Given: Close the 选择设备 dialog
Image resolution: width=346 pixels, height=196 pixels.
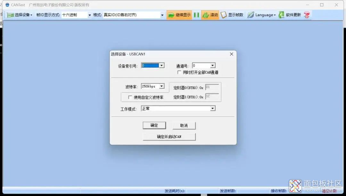Looking at the screenshot, I should (x=232, y=54).
